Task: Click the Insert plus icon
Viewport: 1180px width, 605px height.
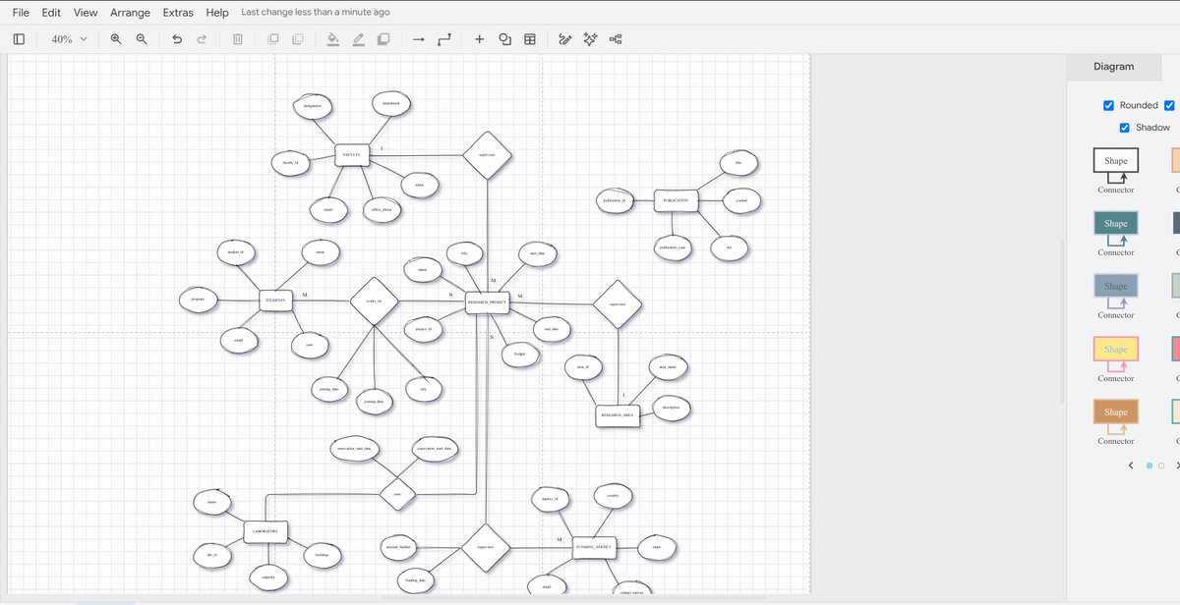Action: pos(479,39)
